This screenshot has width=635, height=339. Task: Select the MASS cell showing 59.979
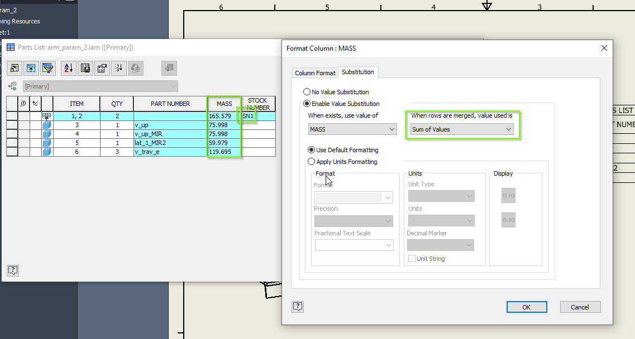[x=224, y=143]
